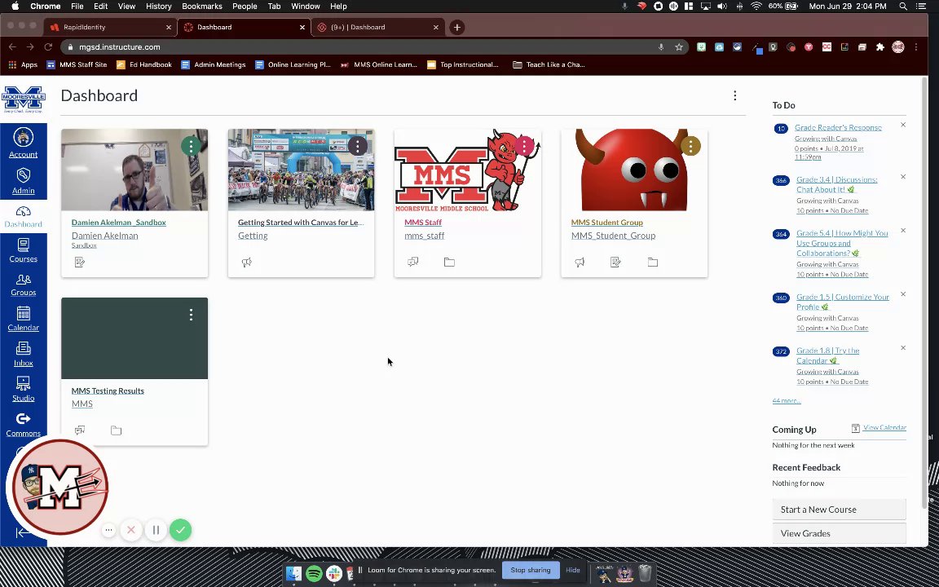Open assignments icon on MMS Student Group card
The image size is (939, 587).
[615, 263]
